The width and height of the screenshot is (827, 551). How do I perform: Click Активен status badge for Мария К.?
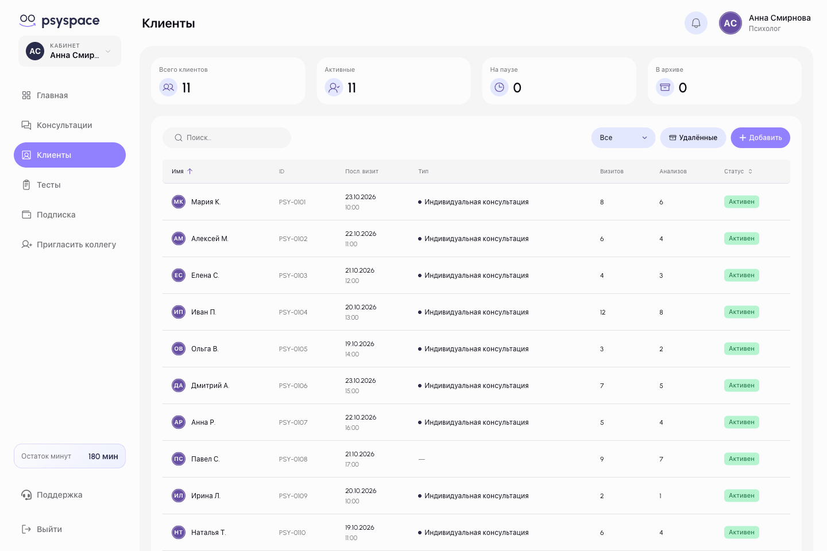coord(741,202)
